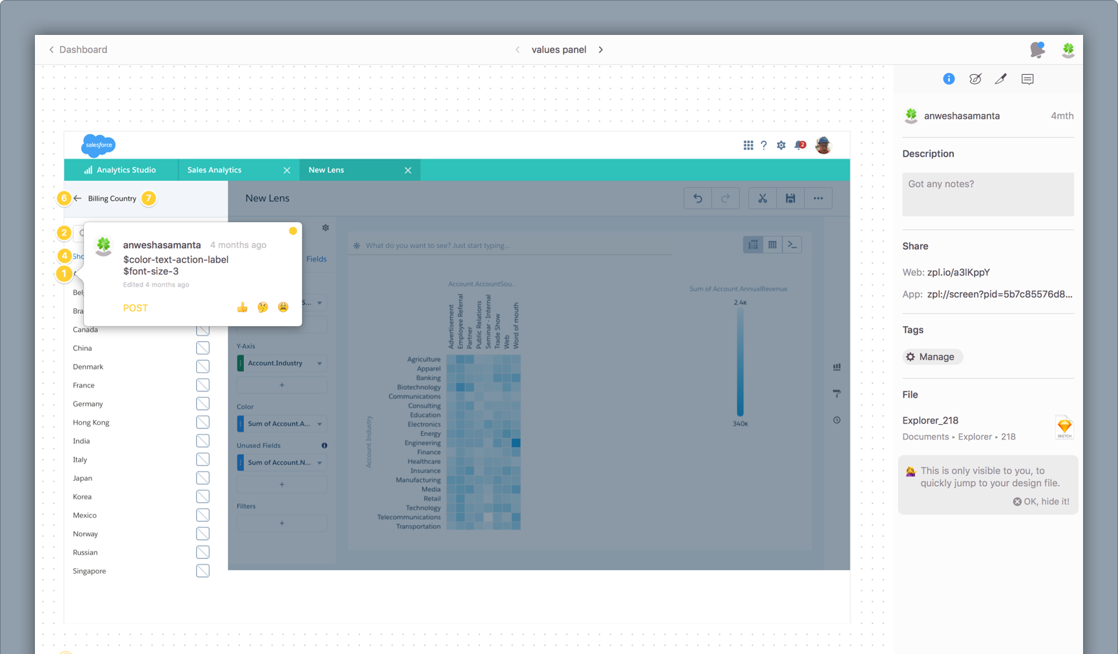Go to previous screen with left chevron

517,50
